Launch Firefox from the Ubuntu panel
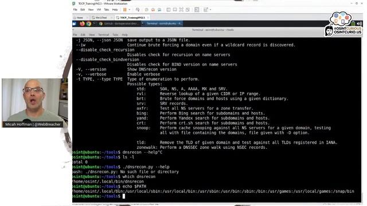Viewport: 367px width, 206px height. click(x=82, y=23)
